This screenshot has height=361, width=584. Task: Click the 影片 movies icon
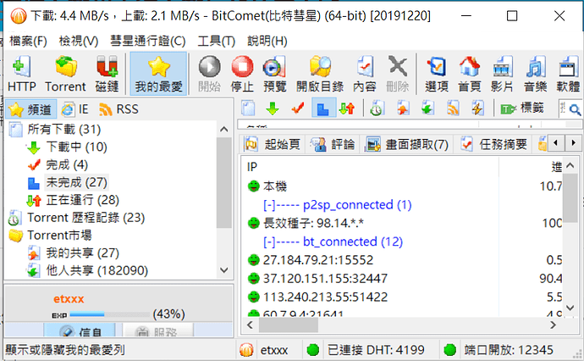pos(502,74)
